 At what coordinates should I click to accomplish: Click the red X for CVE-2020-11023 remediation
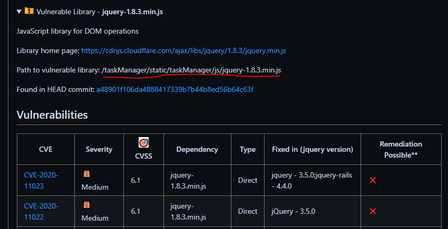(x=373, y=180)
